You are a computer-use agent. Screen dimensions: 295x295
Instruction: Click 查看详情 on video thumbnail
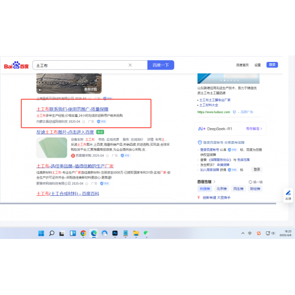pyautogui.click(x=90, y=89)
